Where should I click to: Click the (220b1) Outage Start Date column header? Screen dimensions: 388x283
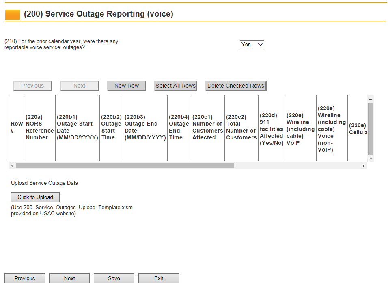coord(78,127)
